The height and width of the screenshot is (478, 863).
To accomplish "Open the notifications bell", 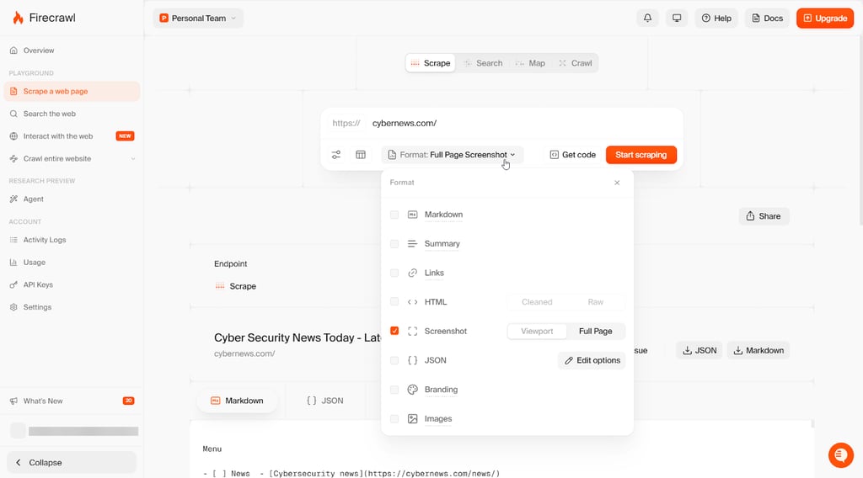I will tap(648, 19).
